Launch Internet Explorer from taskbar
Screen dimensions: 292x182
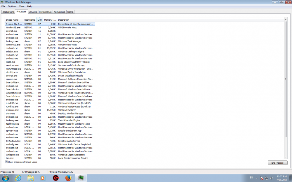click(18, 178)
